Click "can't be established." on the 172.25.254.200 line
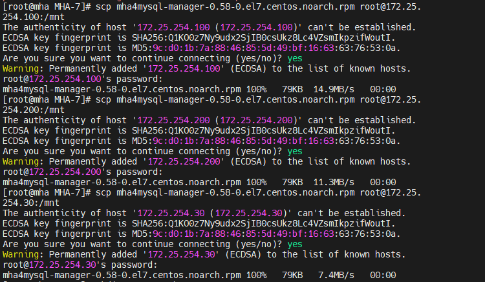Image resolution: width=485 pixels, height=282 pixels. [x=362, y=120]
